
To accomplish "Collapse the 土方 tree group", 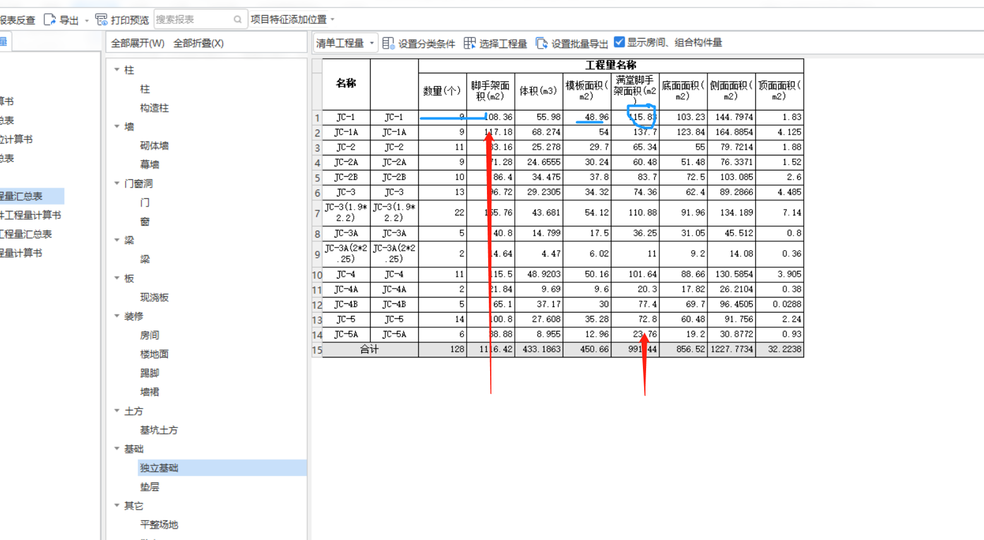I will 117,411.
